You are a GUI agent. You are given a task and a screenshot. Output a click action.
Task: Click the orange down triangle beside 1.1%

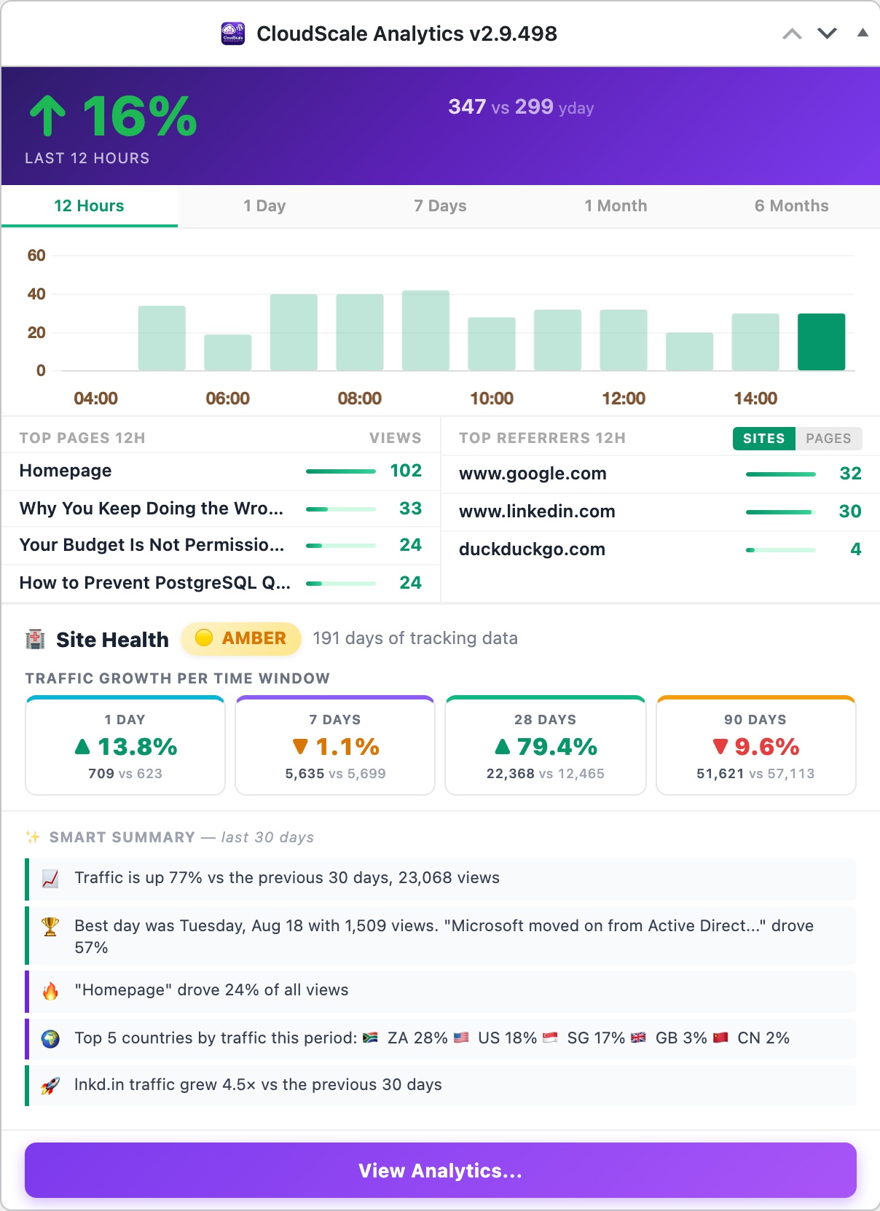coord(300,747)
